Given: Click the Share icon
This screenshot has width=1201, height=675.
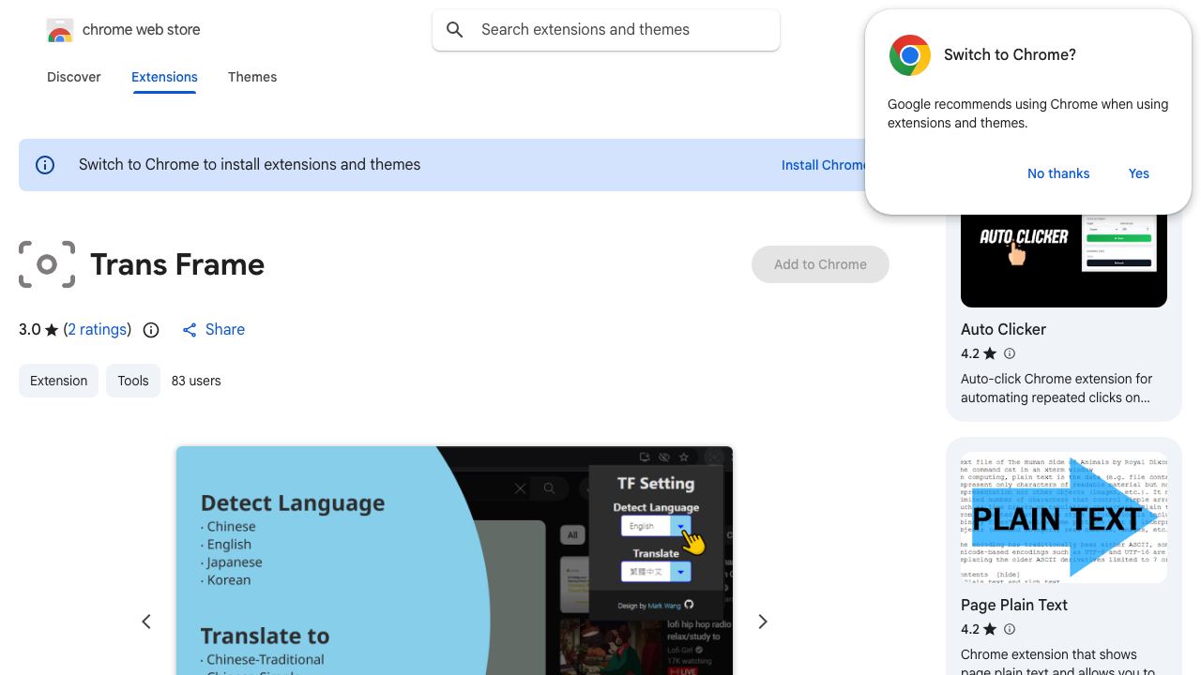Looking at the screenshot, I should tap(190, 330).
